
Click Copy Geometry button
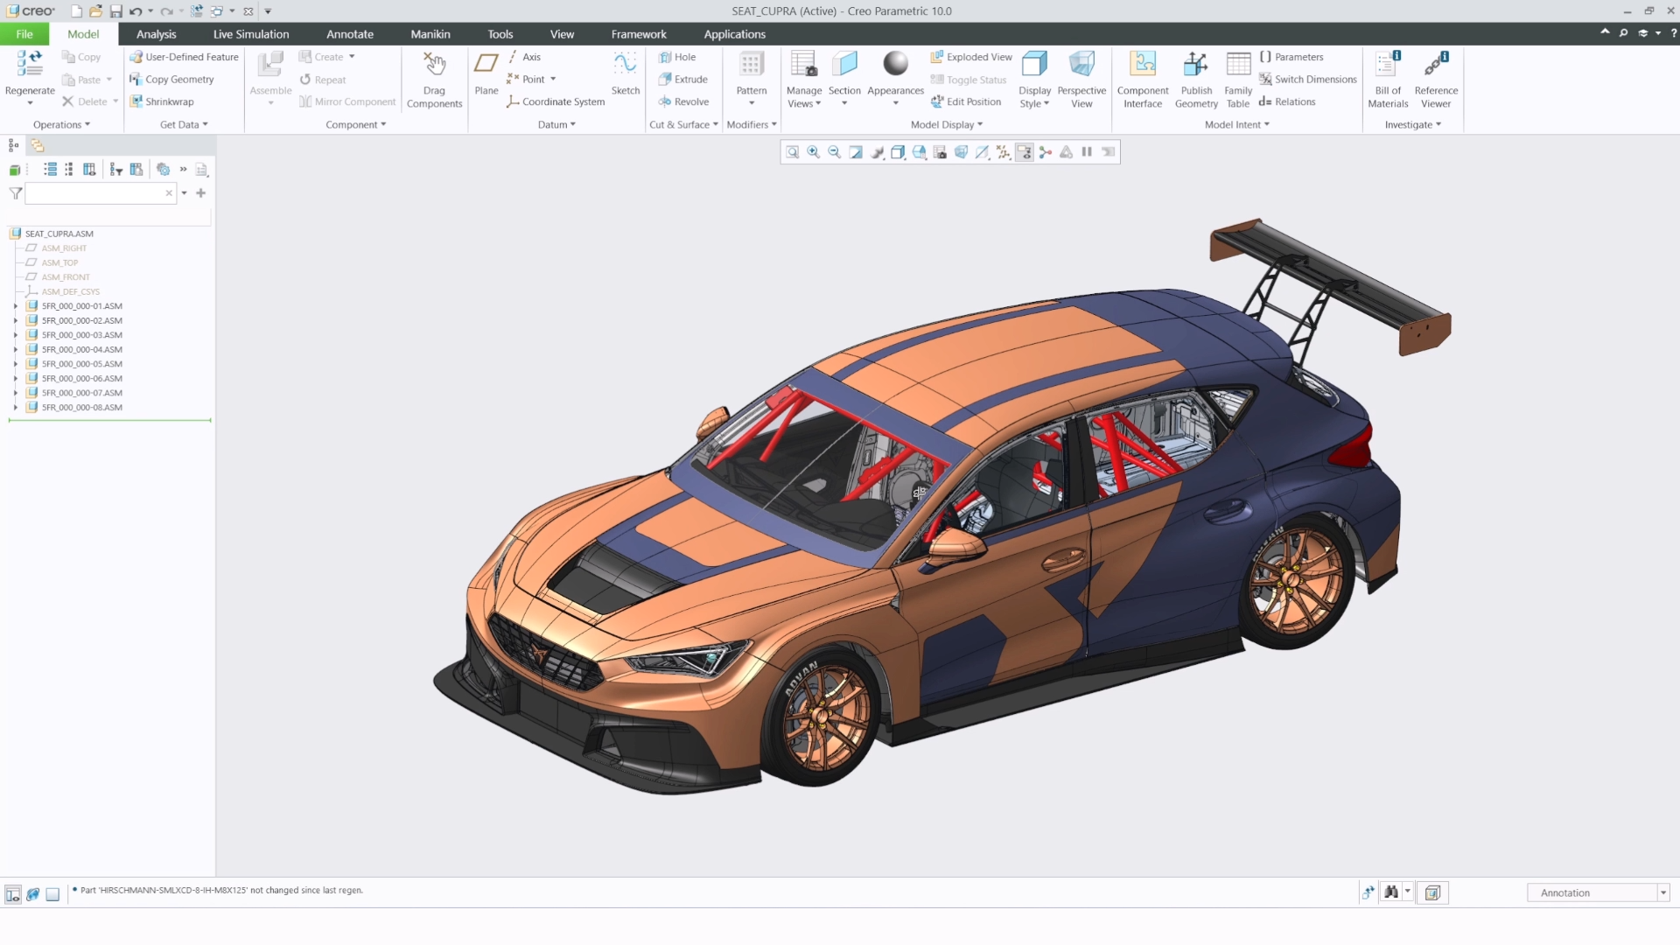[171, 80]
